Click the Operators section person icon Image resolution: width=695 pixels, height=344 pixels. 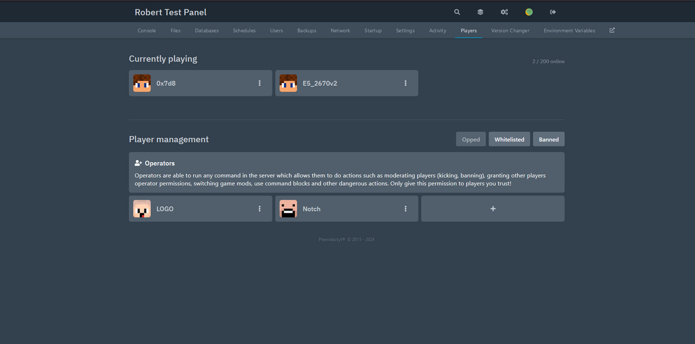click(x=138, y=162)
